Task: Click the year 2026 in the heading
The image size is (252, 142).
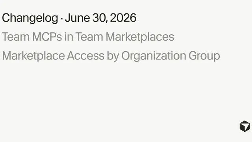Action: click(x=123, y=18)
